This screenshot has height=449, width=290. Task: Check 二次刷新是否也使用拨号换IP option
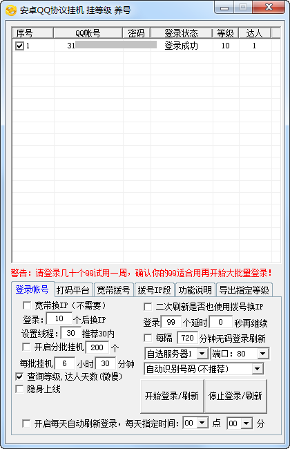point(148,307)
